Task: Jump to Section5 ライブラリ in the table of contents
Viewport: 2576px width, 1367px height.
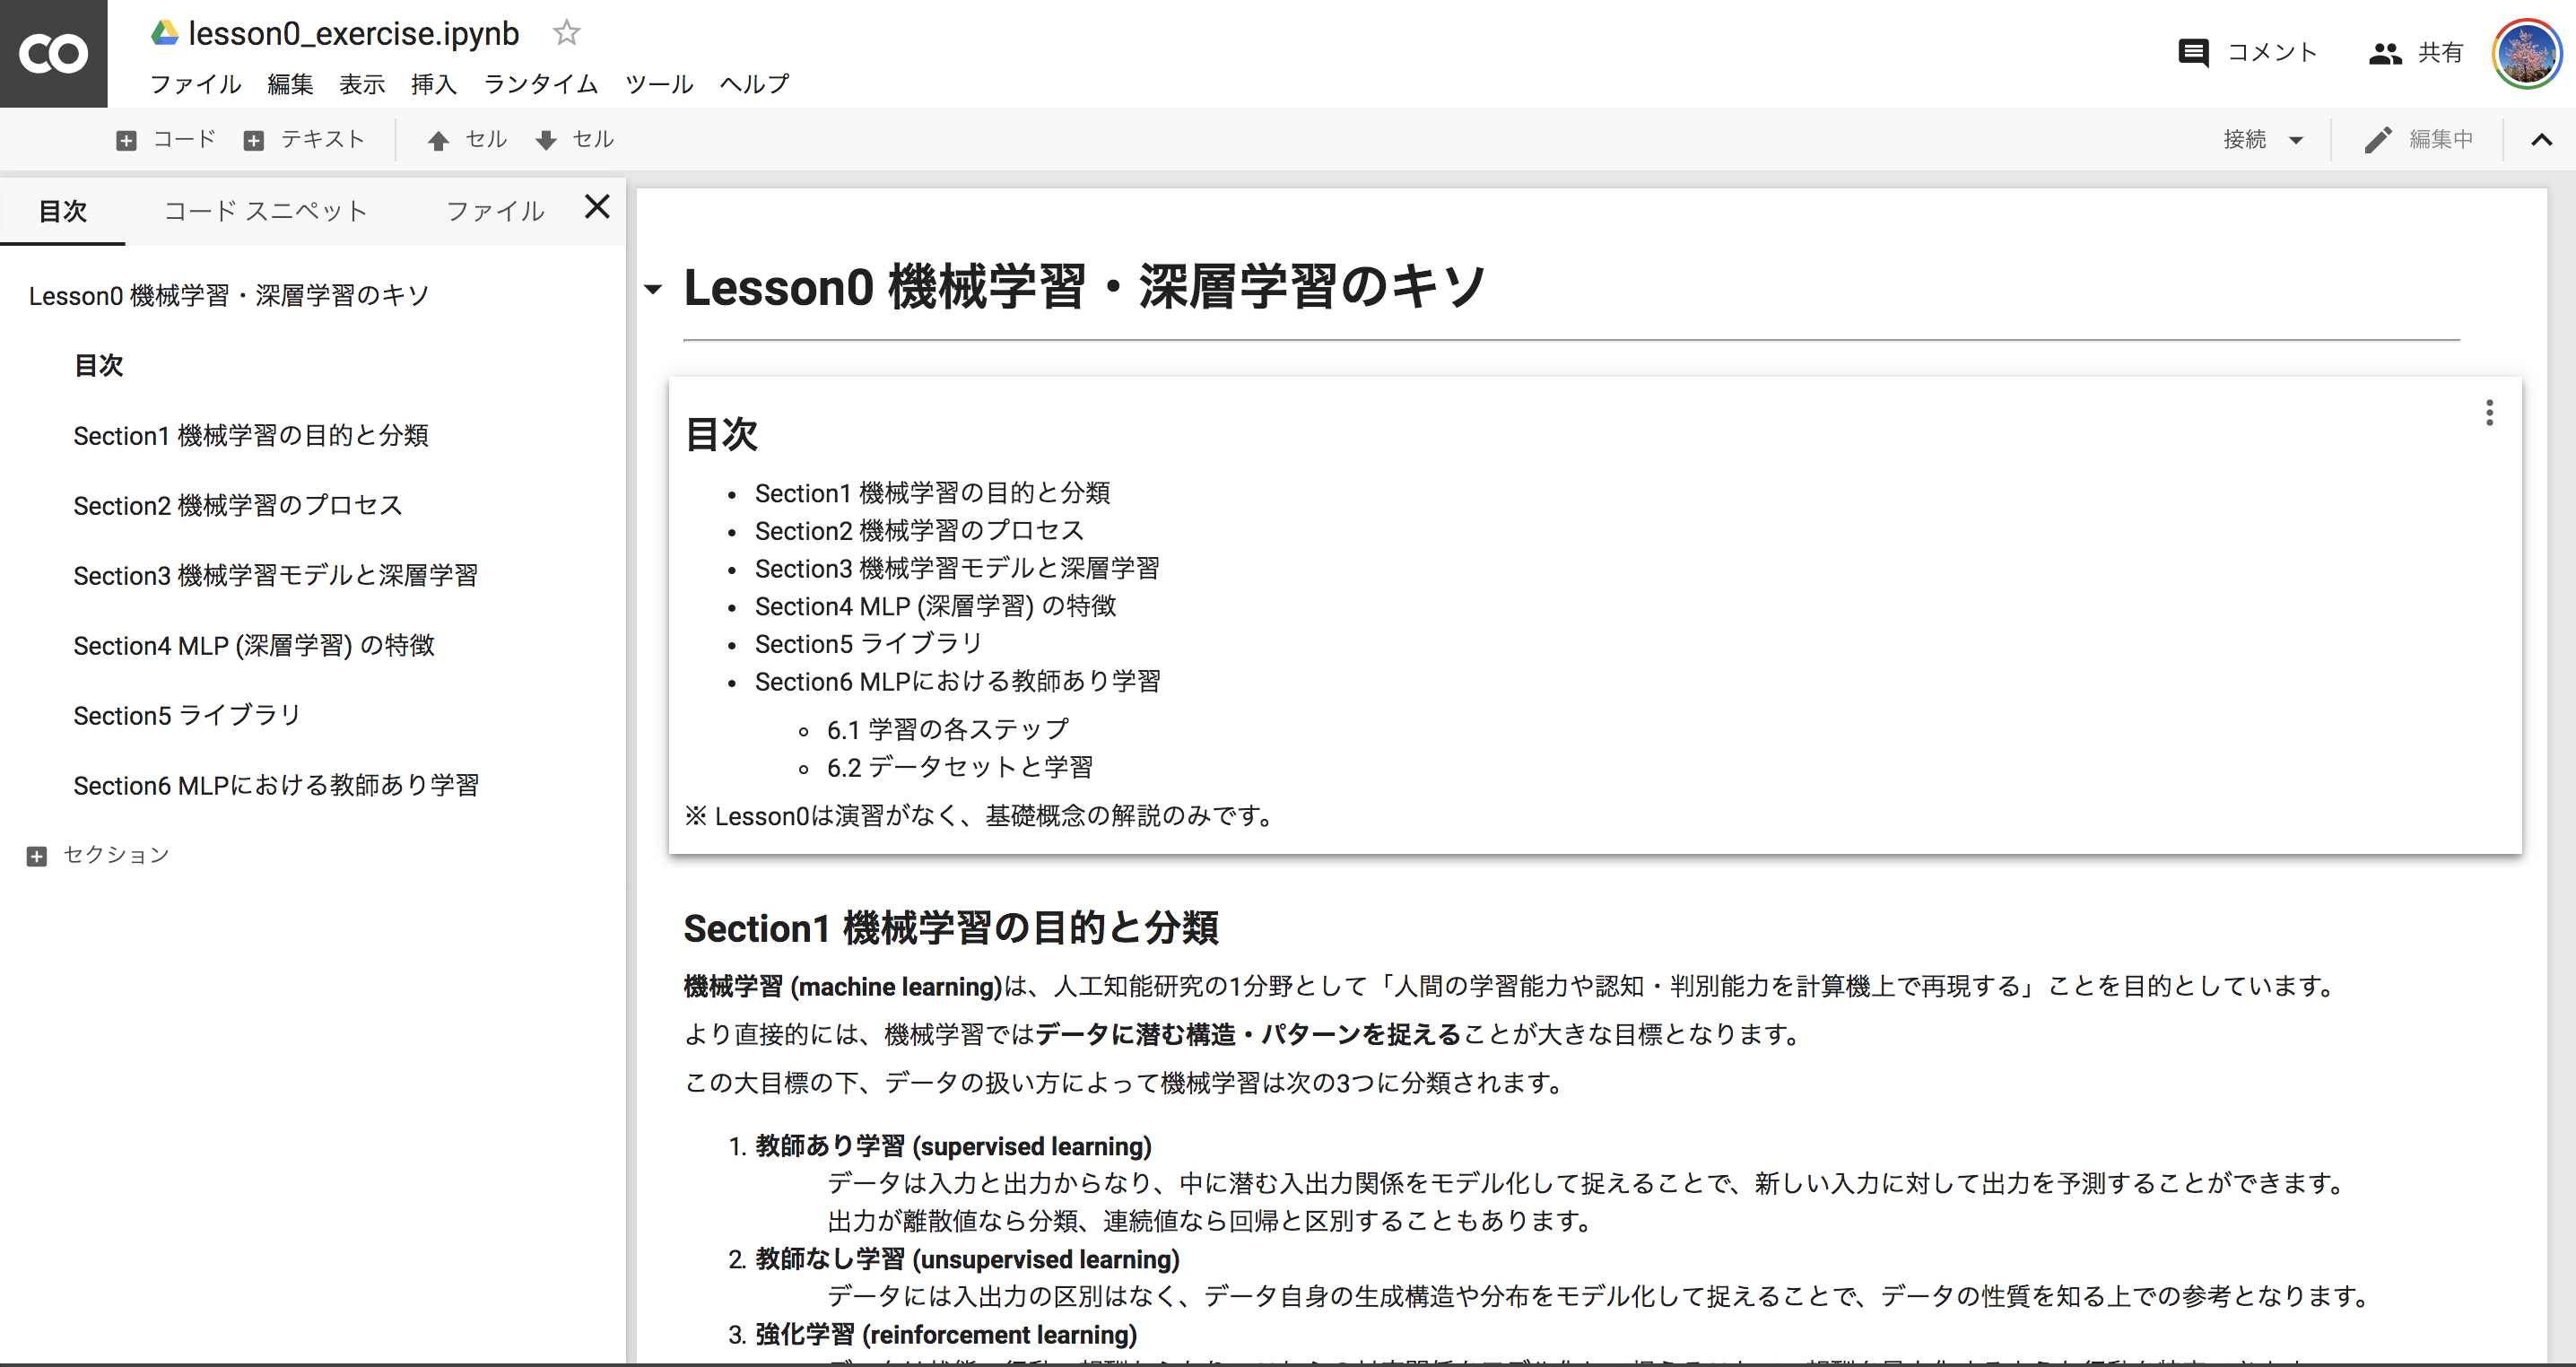Action: [186, 715]
